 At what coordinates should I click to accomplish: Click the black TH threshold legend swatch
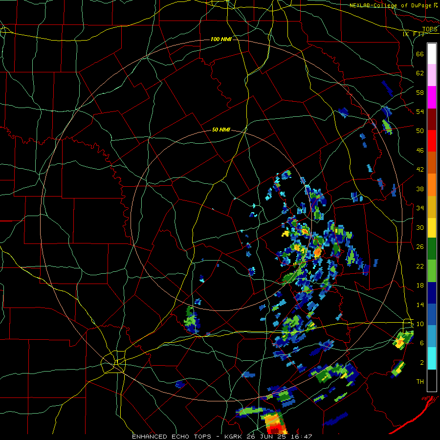[432, 380]
